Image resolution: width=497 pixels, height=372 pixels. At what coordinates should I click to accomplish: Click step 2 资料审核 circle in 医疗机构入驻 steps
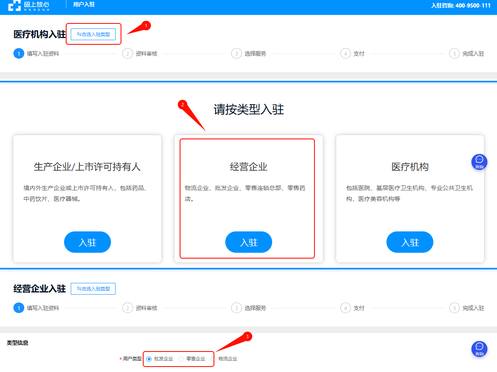127,54
